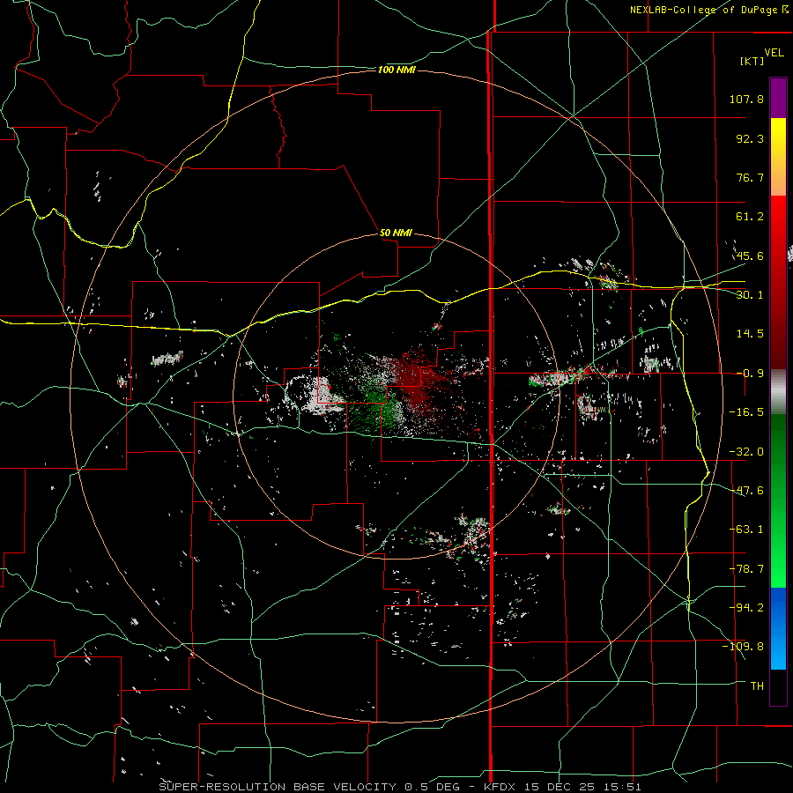Select the -32.0 scale value
The width and height of the screenshot is (793, 793).
pos(746,452)
